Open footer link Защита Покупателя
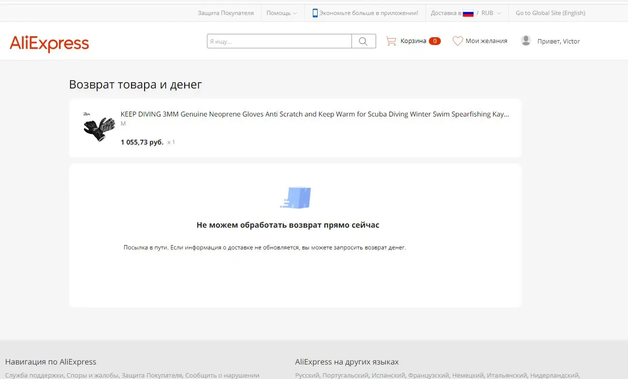Viewport: 628px width, 379px height. point(152,375)
